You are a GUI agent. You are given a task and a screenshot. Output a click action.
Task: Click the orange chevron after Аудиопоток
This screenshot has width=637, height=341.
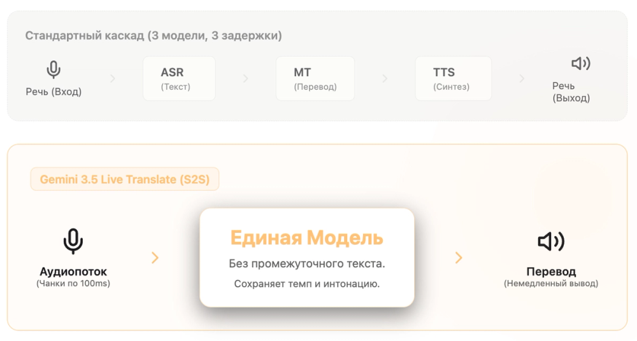pyautogui.click(x=155, y=258)
